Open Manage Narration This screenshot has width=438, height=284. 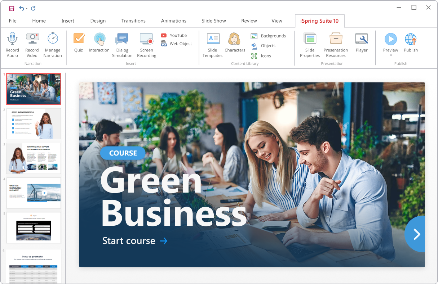[53, 44]
